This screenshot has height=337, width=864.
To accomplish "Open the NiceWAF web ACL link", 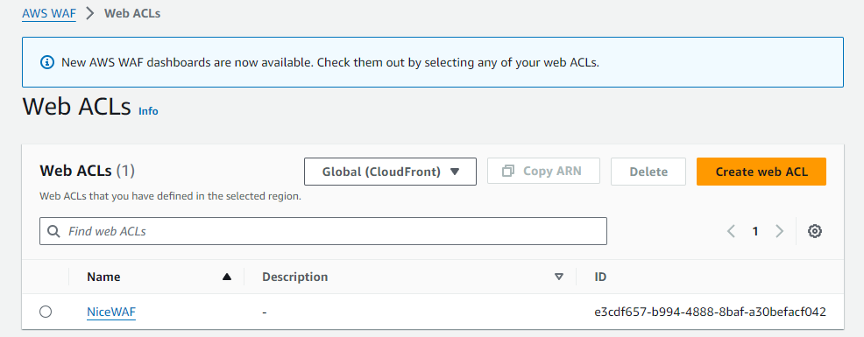I will pos(111,312).
